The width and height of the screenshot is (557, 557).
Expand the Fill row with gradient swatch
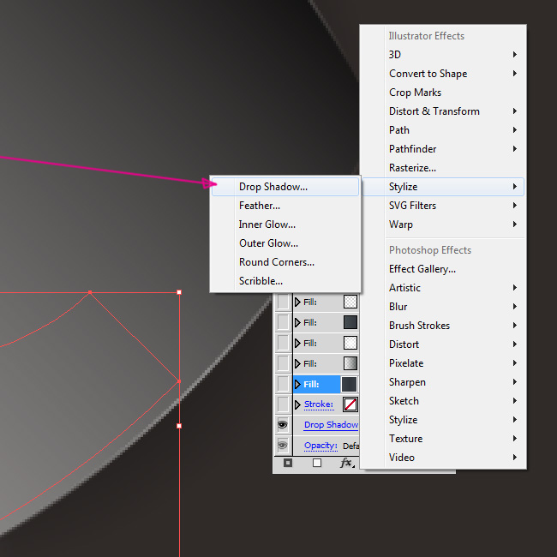pyautogui.click(x=297, y=363)
